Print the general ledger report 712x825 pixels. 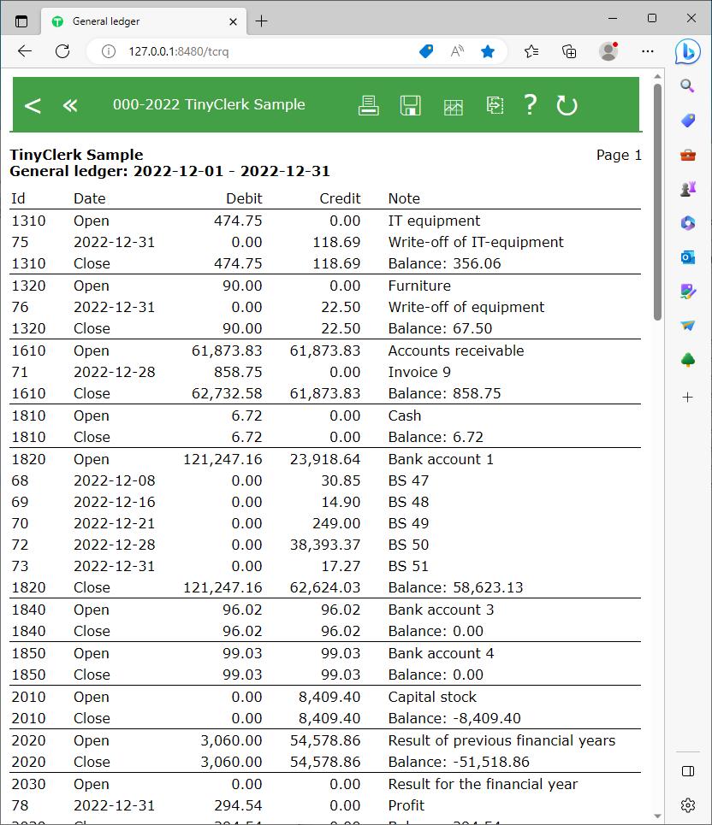tap(368, 105)
